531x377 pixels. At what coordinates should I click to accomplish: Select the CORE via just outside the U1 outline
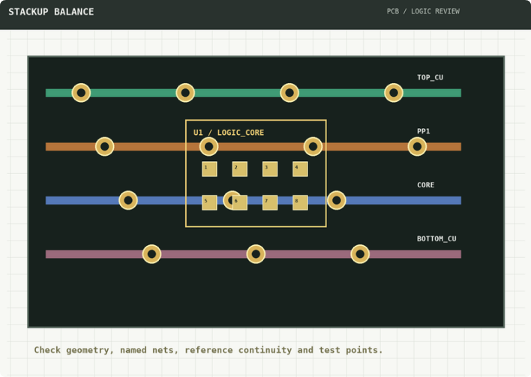[337, 200]
